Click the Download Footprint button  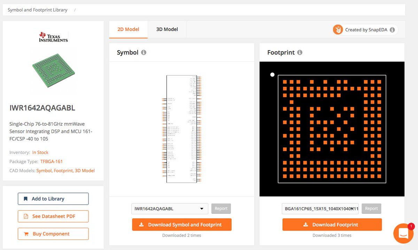[x=332, y=225]
